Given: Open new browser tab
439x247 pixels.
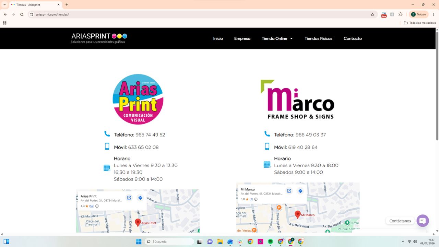Looking at the screenshot, I should 67,5.
